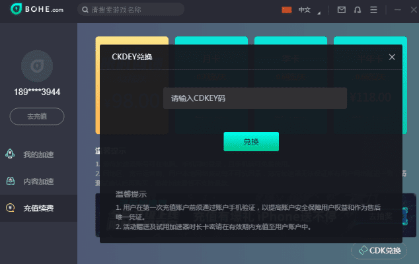Focus the game name search box

pyautogui.click(x=131, y=10)
